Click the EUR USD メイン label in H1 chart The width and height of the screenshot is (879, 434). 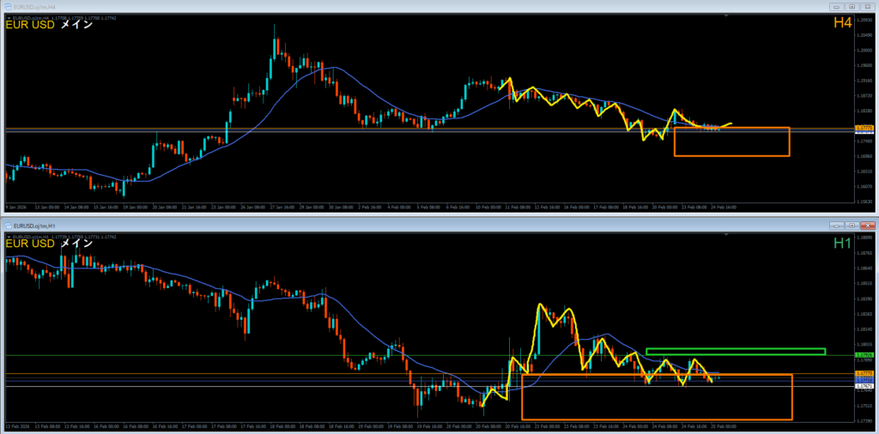[x=49, y=244]
